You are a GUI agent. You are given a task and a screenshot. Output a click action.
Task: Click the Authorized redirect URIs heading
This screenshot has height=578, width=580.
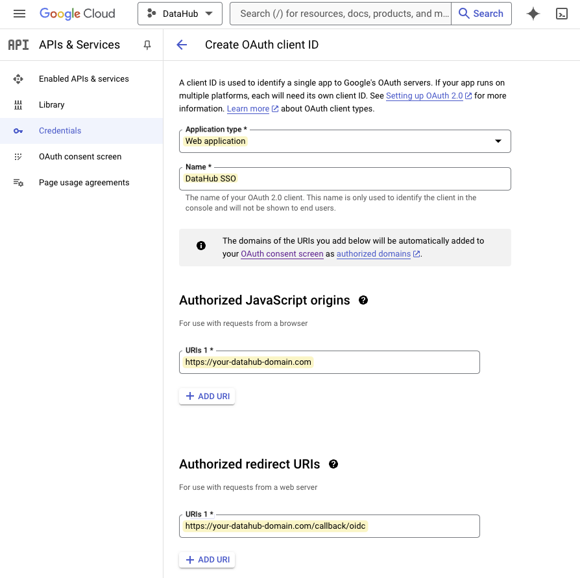click(250, 464)
